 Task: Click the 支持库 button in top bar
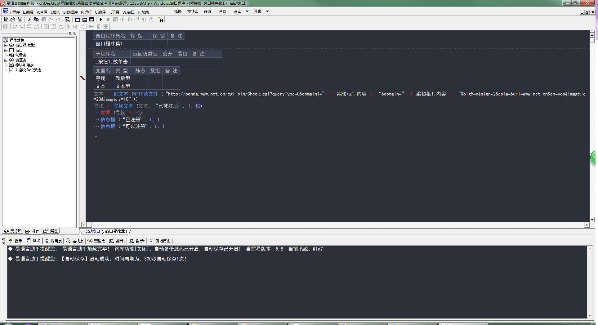(193, 11)
